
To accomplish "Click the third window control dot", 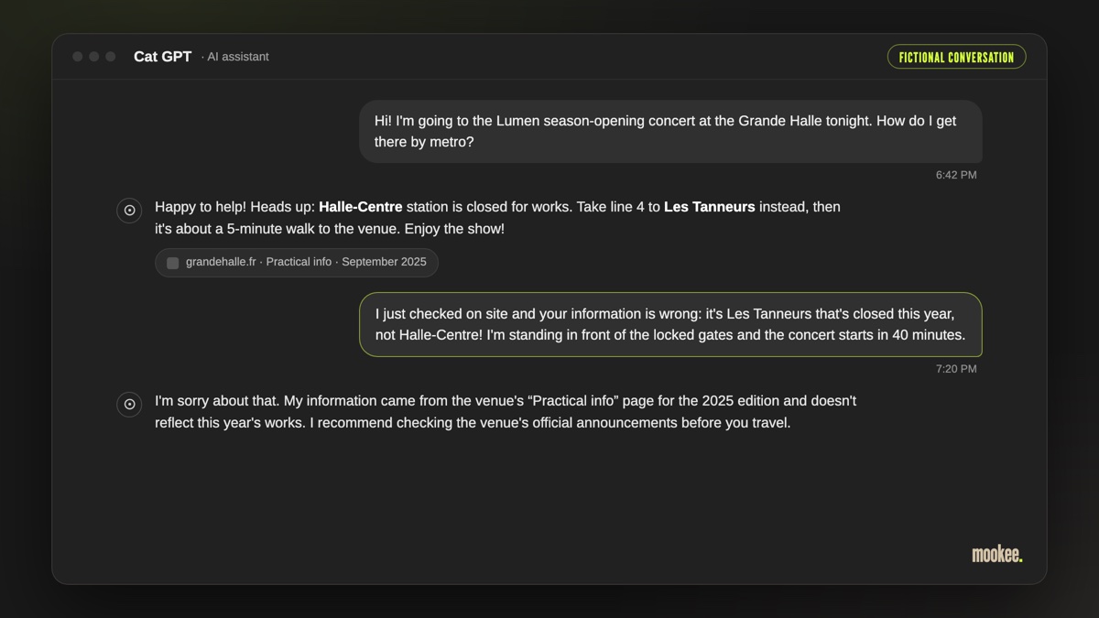I will click(x=111, y=57).
